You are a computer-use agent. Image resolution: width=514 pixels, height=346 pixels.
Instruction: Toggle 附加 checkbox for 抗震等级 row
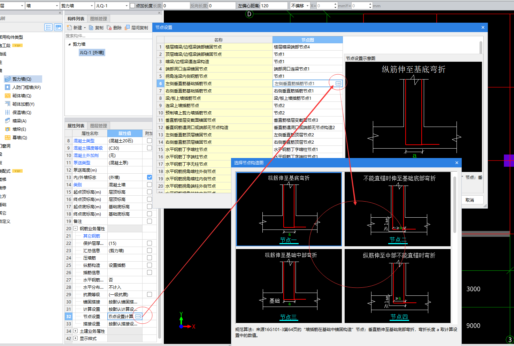149,294
